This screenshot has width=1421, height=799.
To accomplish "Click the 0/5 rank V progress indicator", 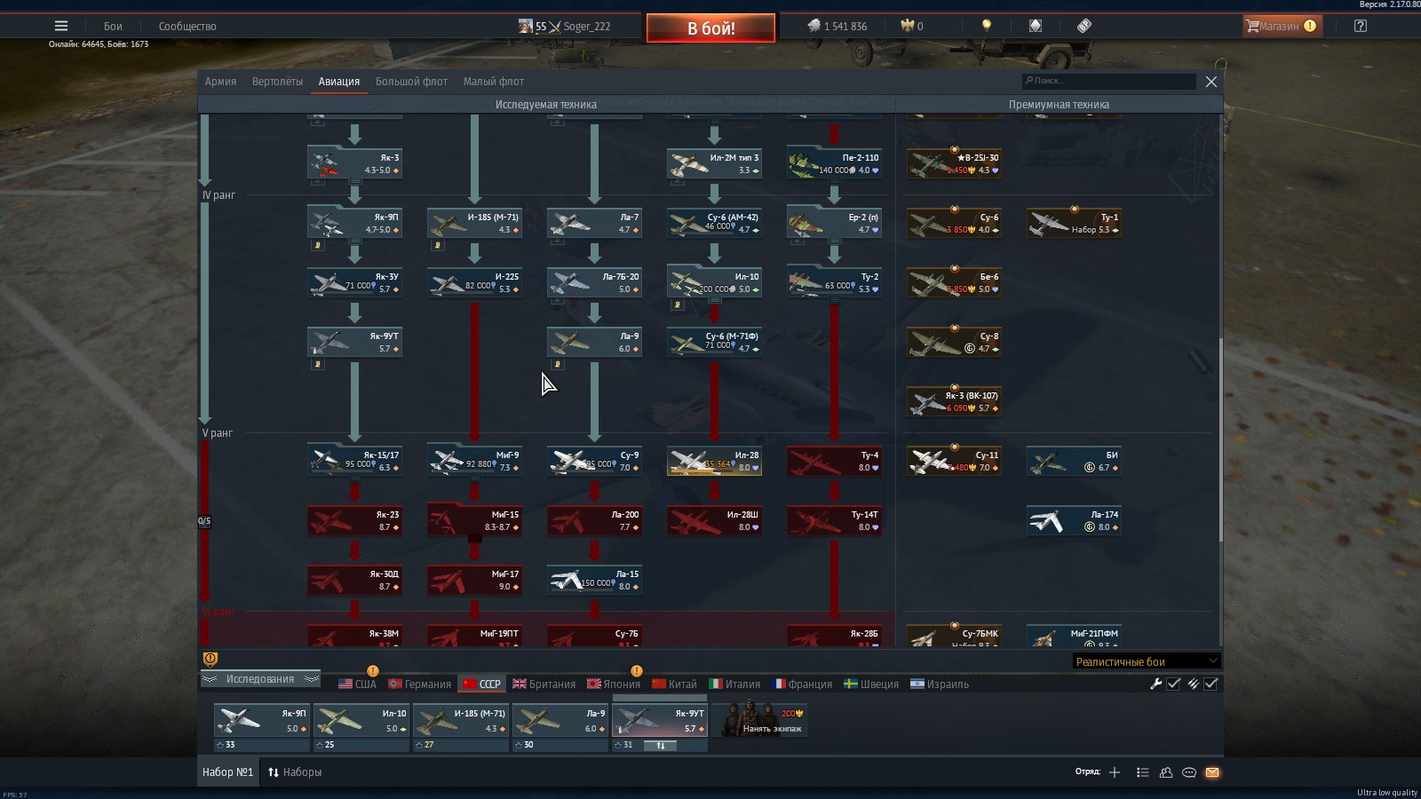I will coord(204,521).
